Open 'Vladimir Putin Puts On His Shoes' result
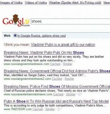Image resolution: width=110 pixels, height=114 pixels. click(44, 52)
